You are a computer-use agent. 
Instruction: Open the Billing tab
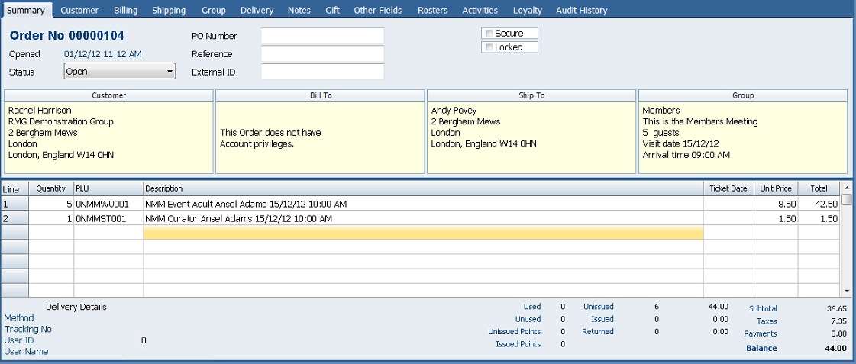click(x=125, y=11)
